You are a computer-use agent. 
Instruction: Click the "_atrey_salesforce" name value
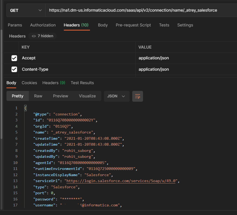click(x=72, y=132)
